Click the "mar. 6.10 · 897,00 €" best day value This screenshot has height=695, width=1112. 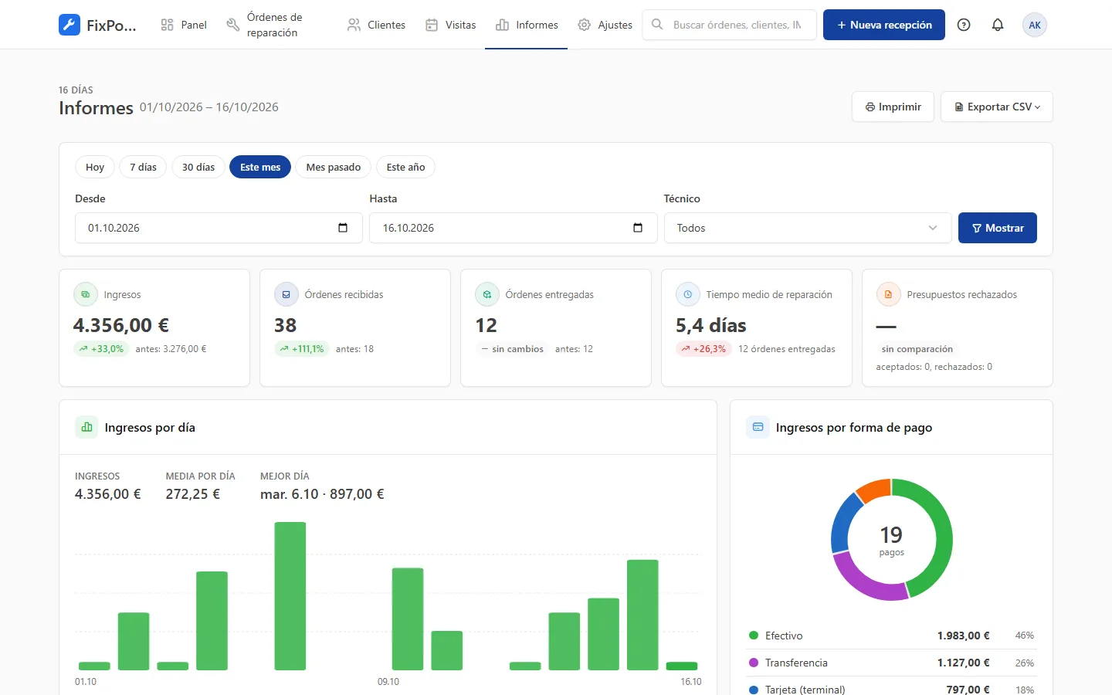(x=322, y=494)
